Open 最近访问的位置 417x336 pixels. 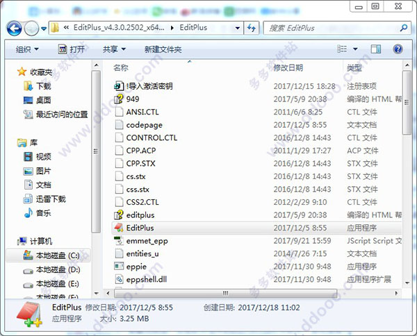[x=56, y=115]
